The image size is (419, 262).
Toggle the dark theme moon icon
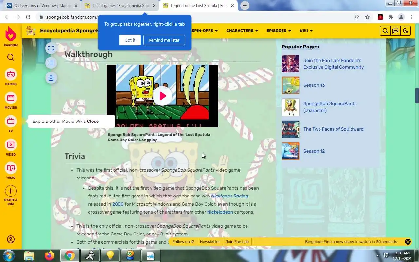pos(406,31)
